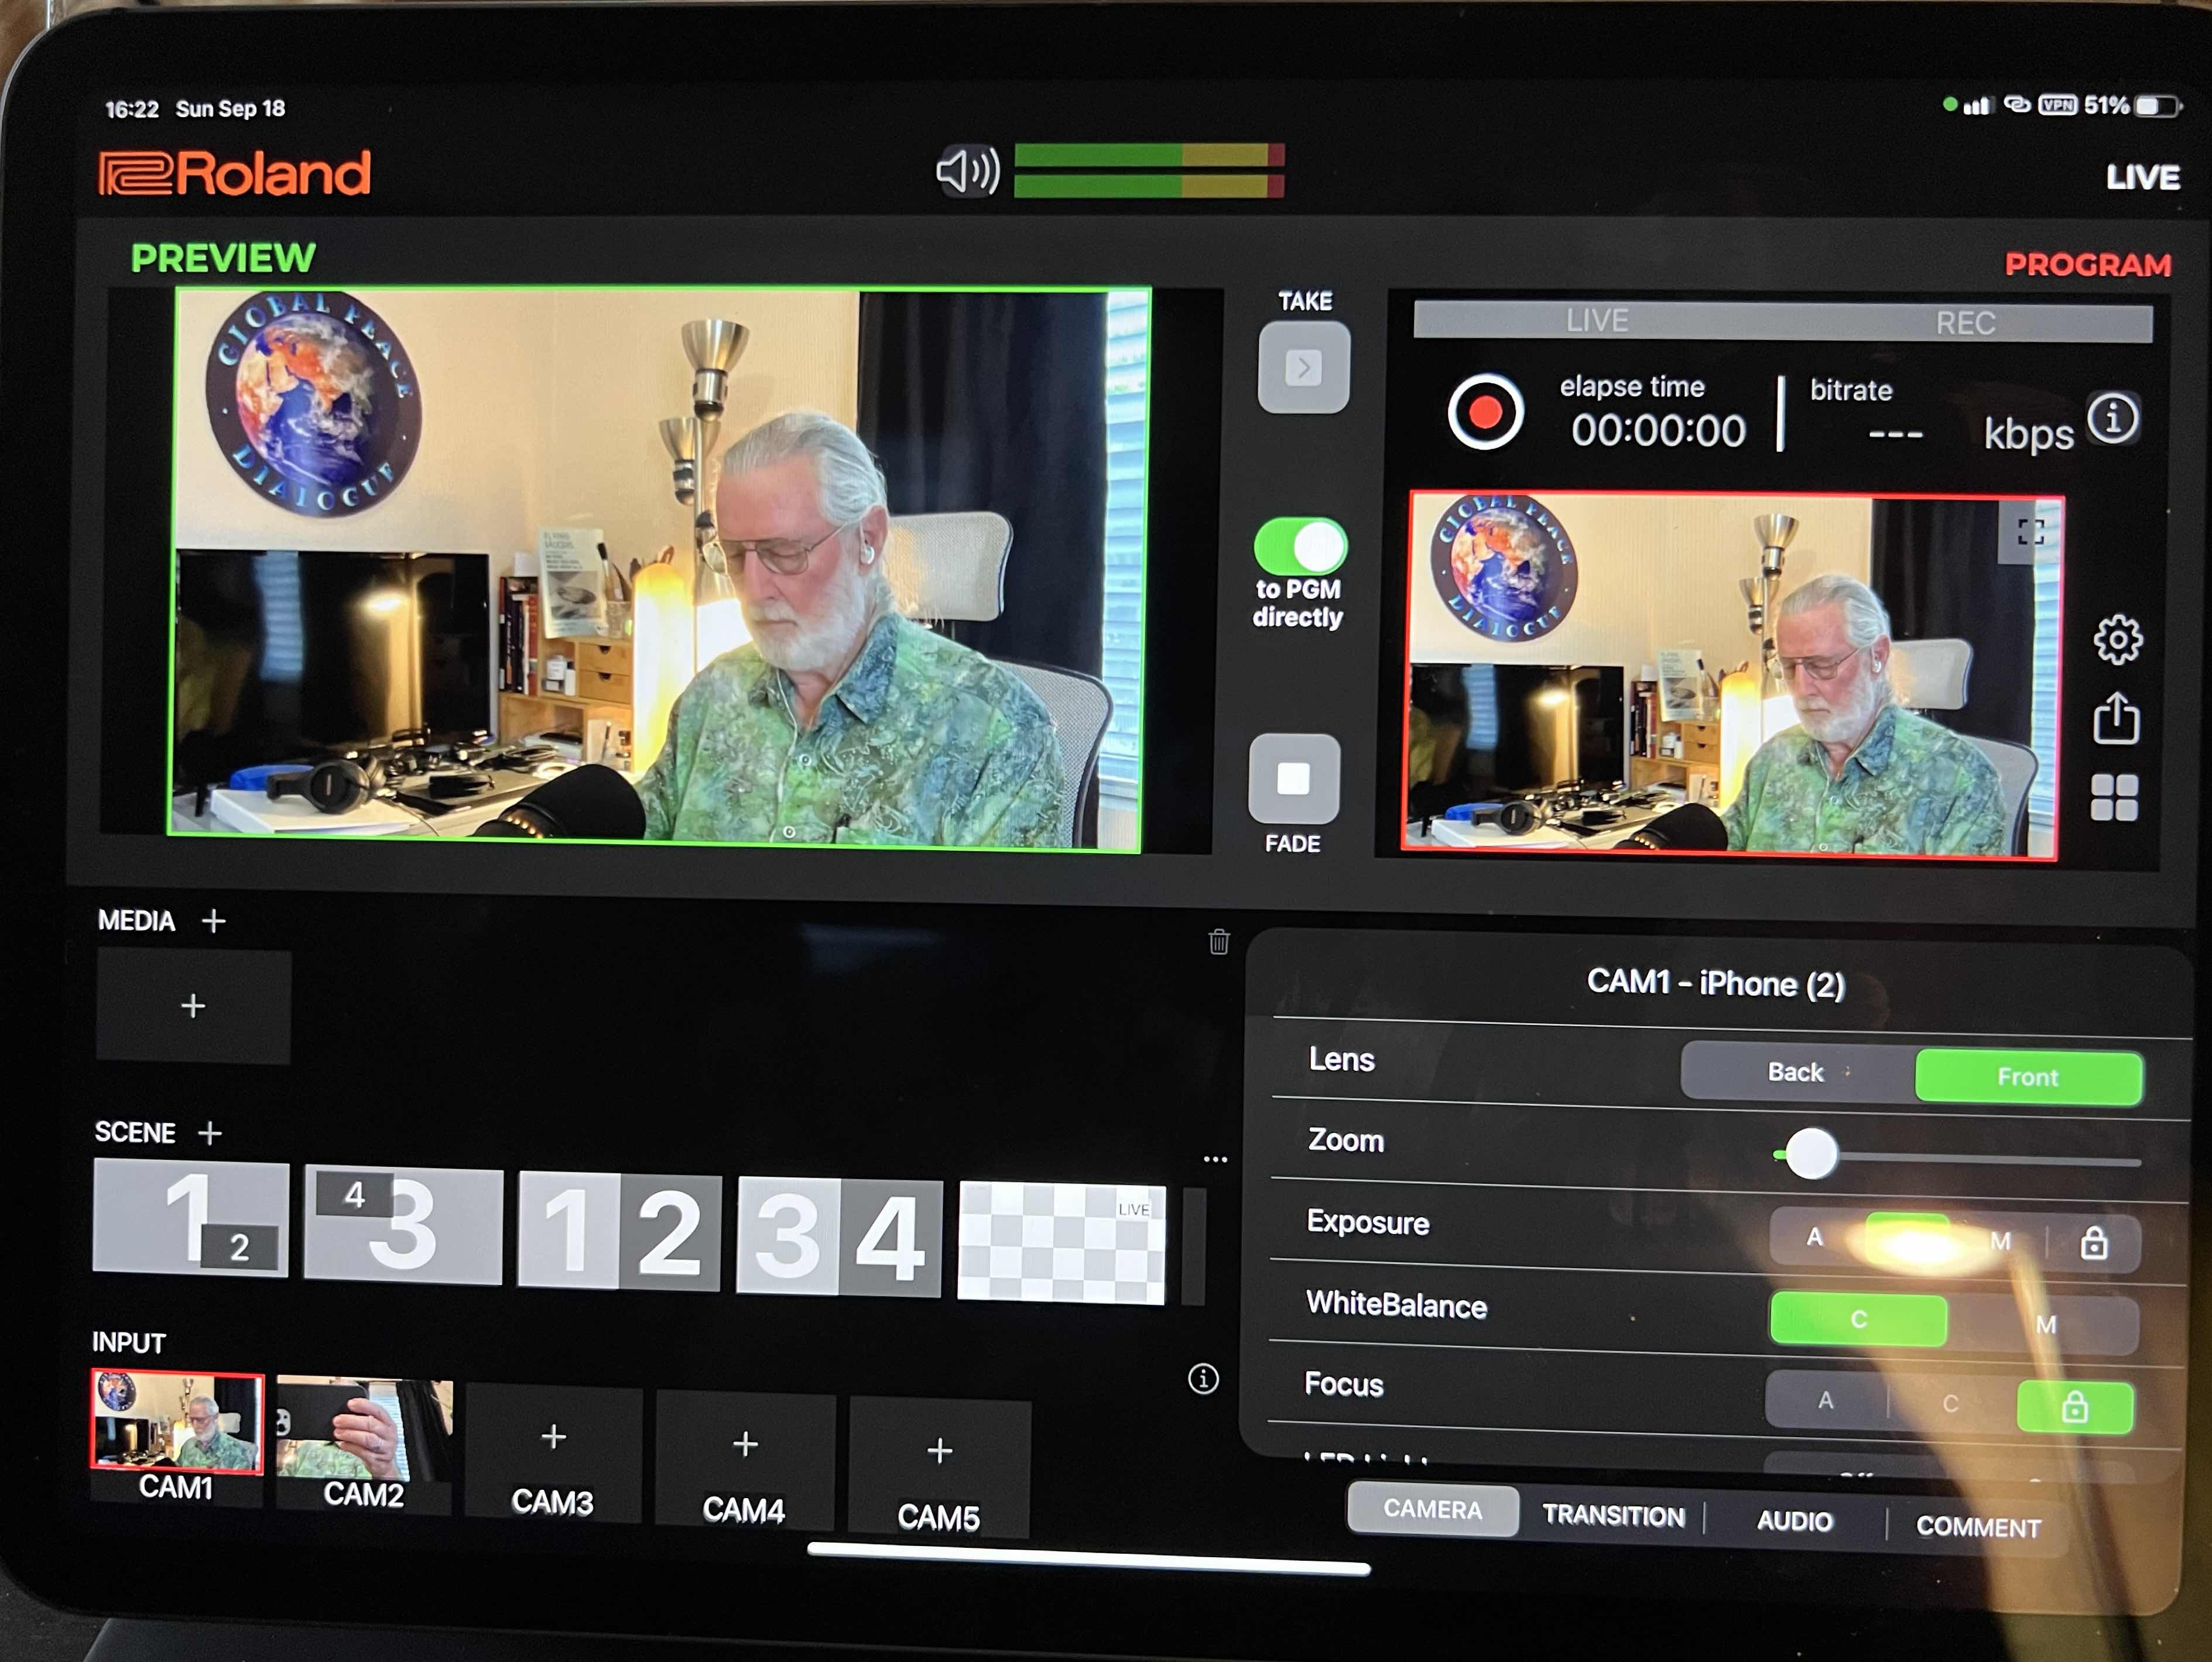Viewport: 2212px width, 1662px height.
Task: Start recording with the red record button
Action: 1485,412
